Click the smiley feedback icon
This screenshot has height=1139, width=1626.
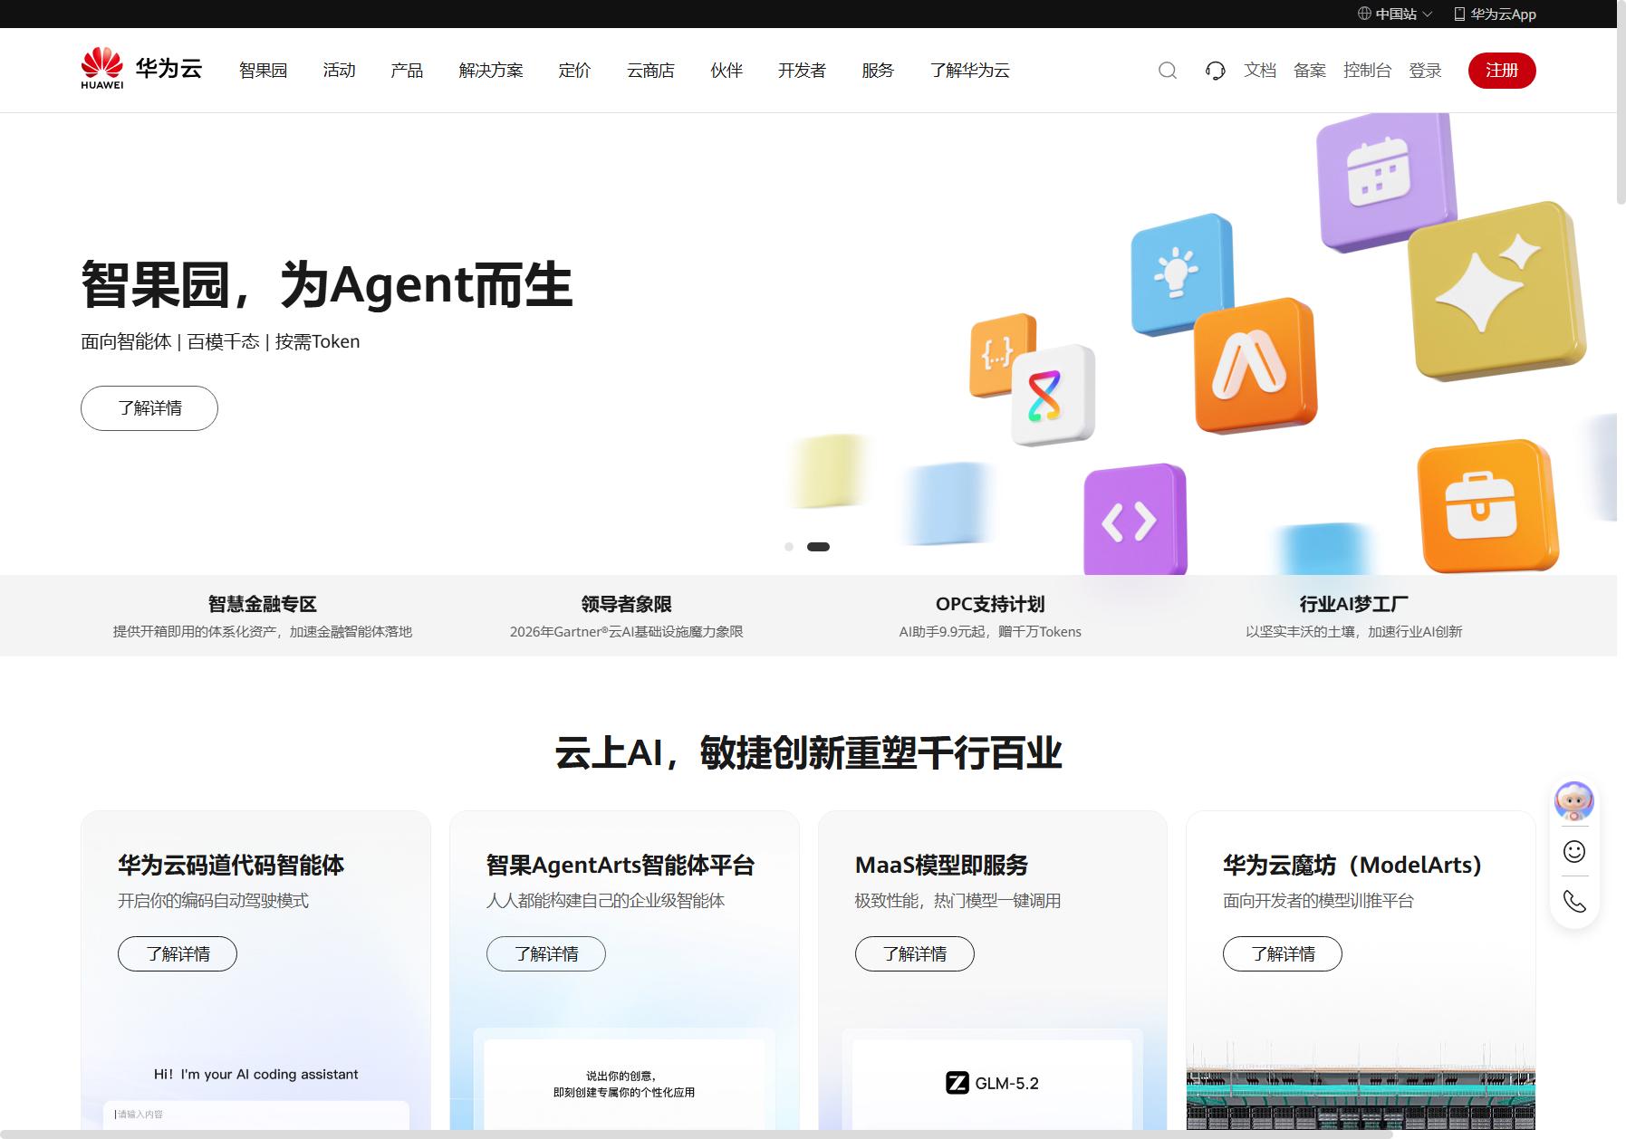[x=1574, y=851]
